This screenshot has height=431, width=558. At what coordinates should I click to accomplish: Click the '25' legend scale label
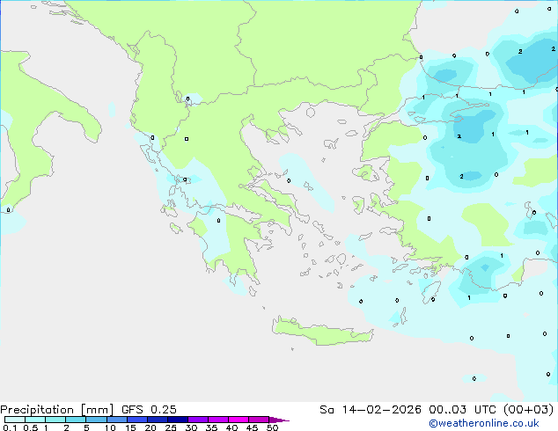[171, 427]
